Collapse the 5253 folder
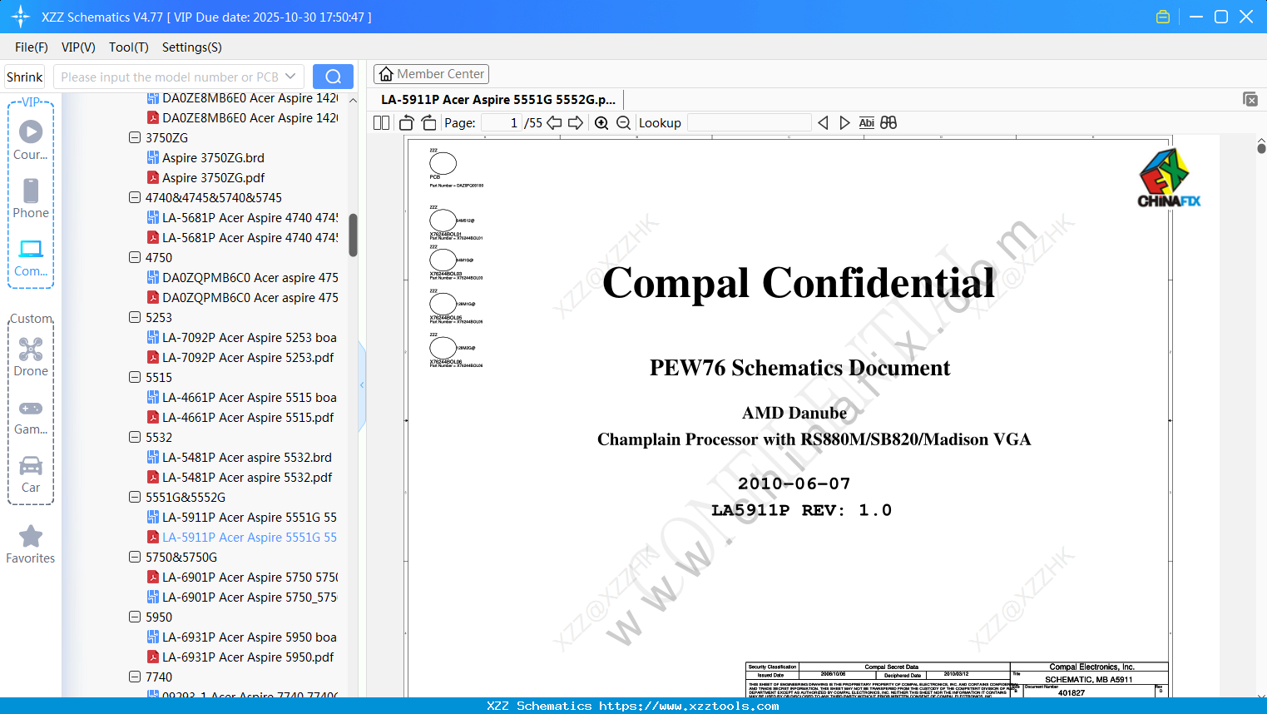 coord(135,317)
